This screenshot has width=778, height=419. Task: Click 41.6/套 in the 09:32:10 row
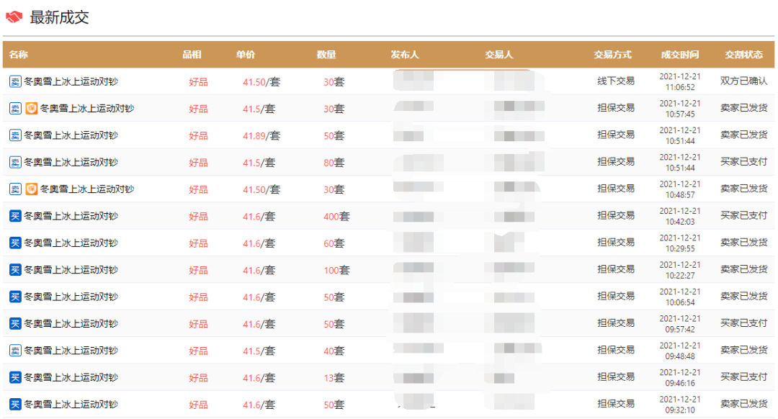259,405
